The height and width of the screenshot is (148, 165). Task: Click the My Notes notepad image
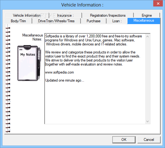click(x=29, y=63)
